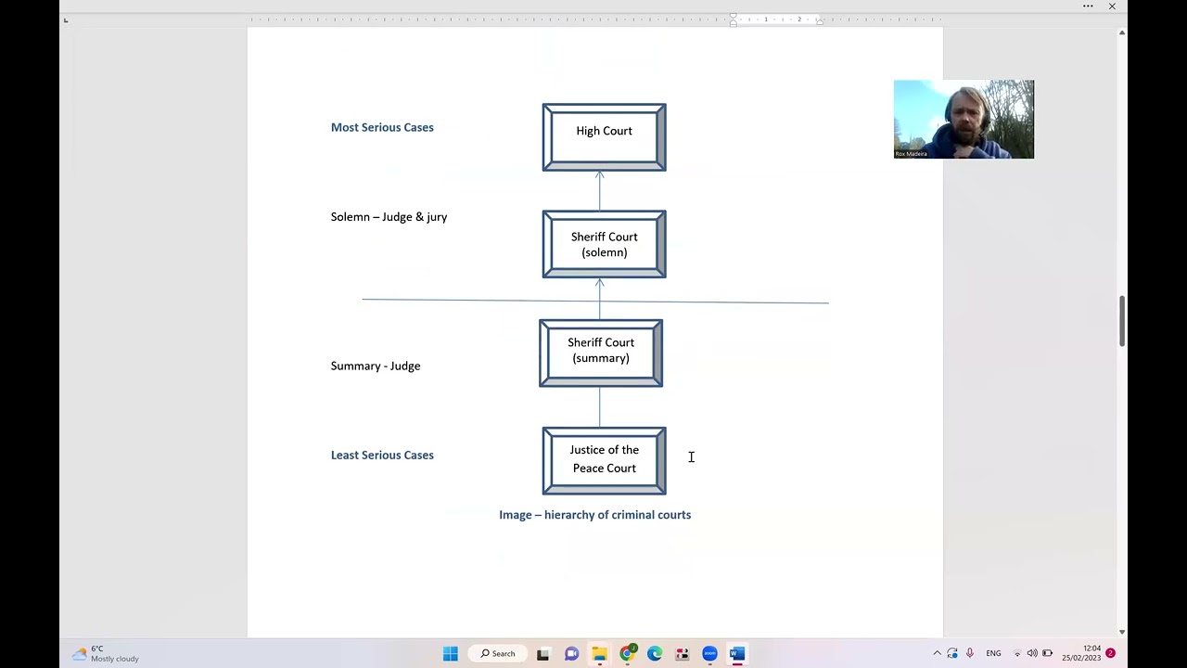This screenshot has height=668, width=1187.
Task: Click the scroll down arrow
Action: (1121, 632)
